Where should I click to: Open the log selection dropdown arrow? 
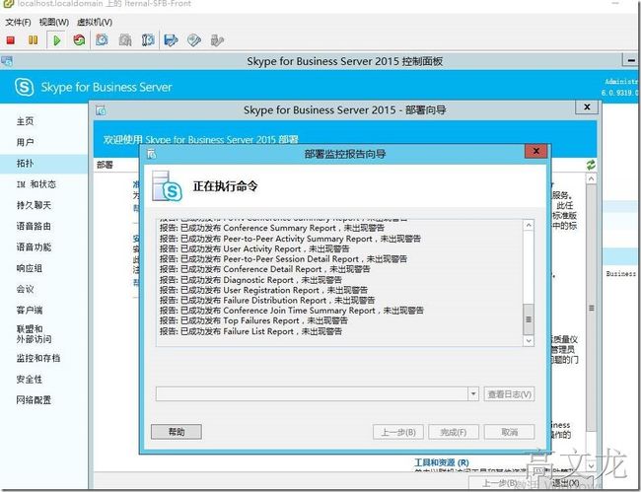(x=473, y=394)
